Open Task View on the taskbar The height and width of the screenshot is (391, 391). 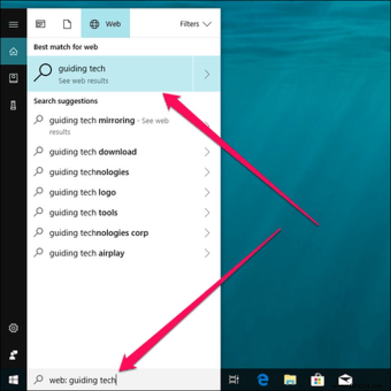[x=234, y=380]
